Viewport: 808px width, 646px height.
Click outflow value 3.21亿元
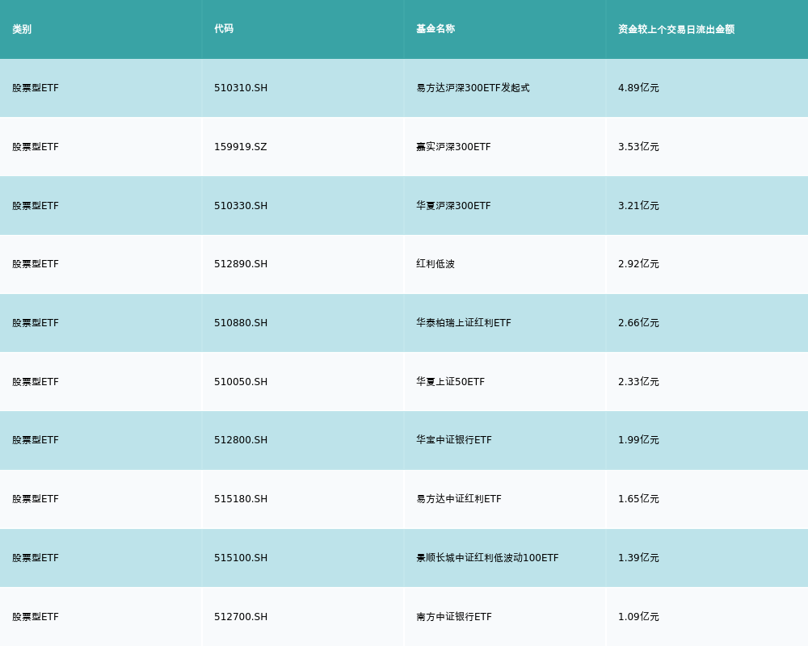click(x=638, y=206)
